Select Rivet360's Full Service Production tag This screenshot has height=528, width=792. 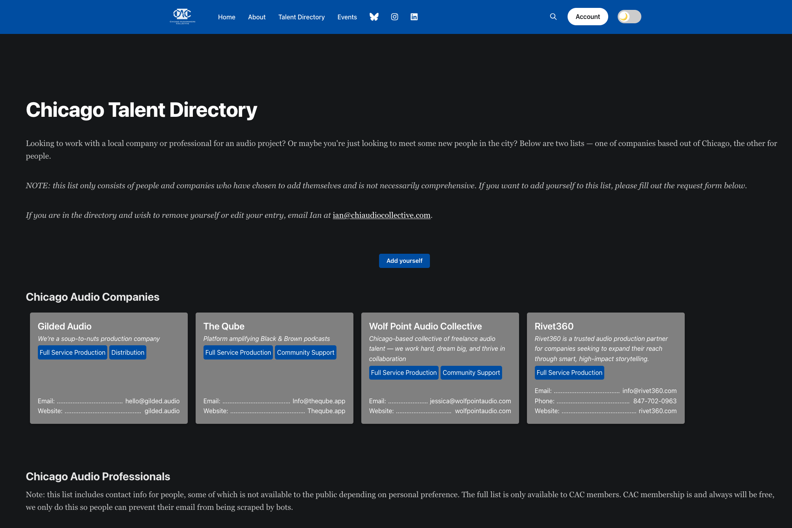570,373
